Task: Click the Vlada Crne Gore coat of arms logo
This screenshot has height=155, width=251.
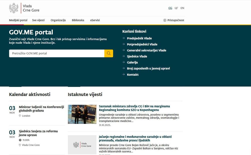Action: 14,8
